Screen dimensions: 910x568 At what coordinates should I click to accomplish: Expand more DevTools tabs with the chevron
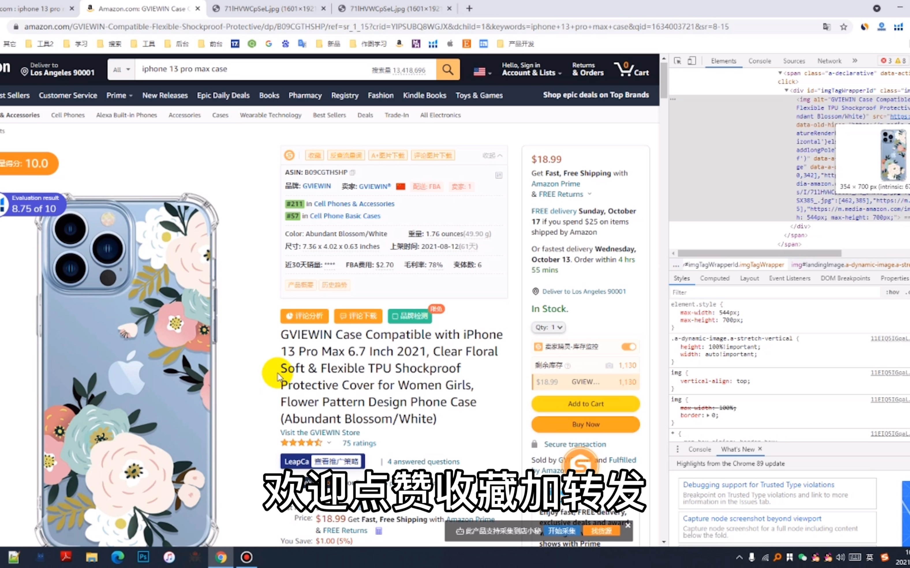[x=855, y=61]
